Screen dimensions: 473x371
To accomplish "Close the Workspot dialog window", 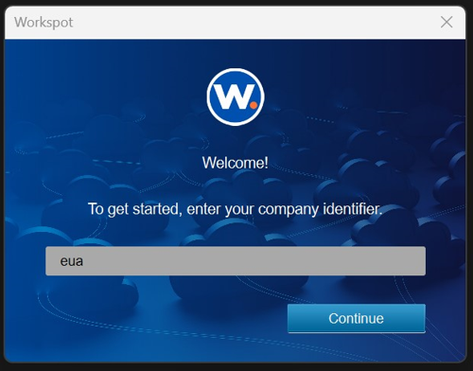I will click(x=447, y=23).
